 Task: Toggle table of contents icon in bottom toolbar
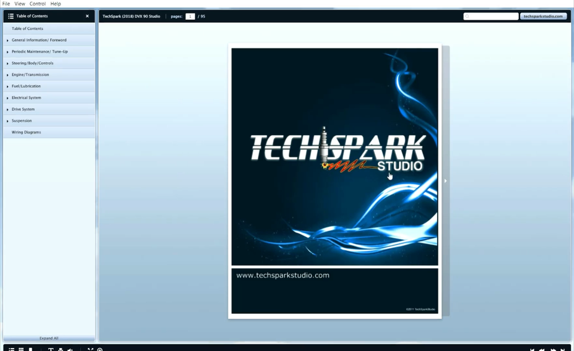[x=11, y=350]
